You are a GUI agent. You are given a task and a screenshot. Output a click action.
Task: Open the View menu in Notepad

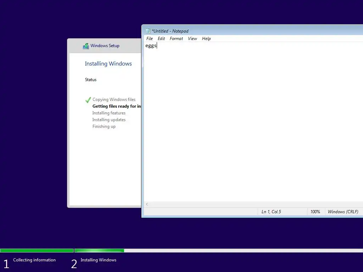[192, 39]
